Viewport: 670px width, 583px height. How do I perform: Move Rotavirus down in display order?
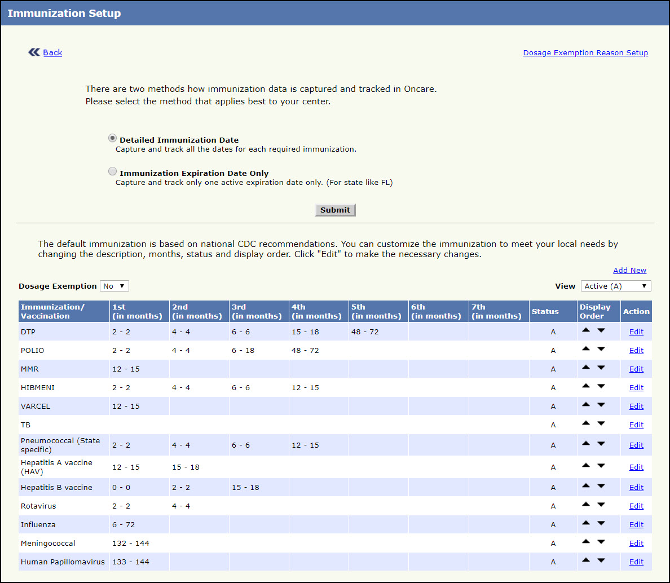[601, 505]
